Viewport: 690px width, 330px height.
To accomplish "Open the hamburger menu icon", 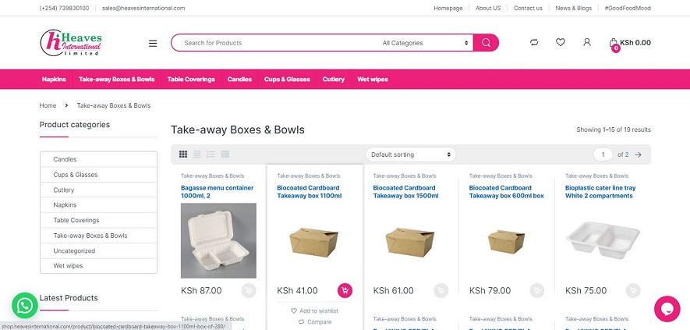I will (153, 43).
